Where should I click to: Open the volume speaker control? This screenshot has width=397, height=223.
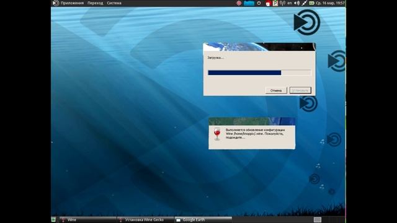297,3
